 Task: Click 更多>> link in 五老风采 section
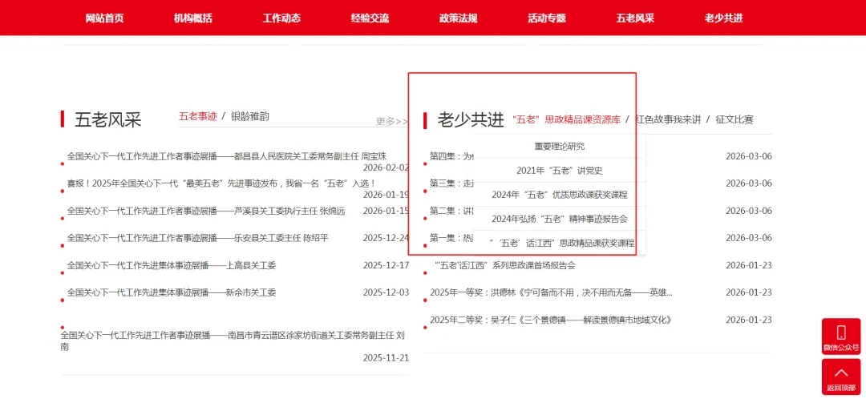(392, 121)
